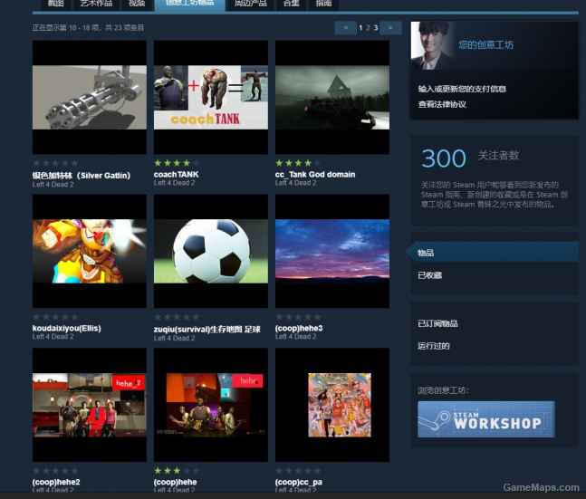Image resolution: width=586 pixels, height=499 pixels.
Task: Click Left 4 Dead 2 under coachTANK
Action: pos(174,183)
